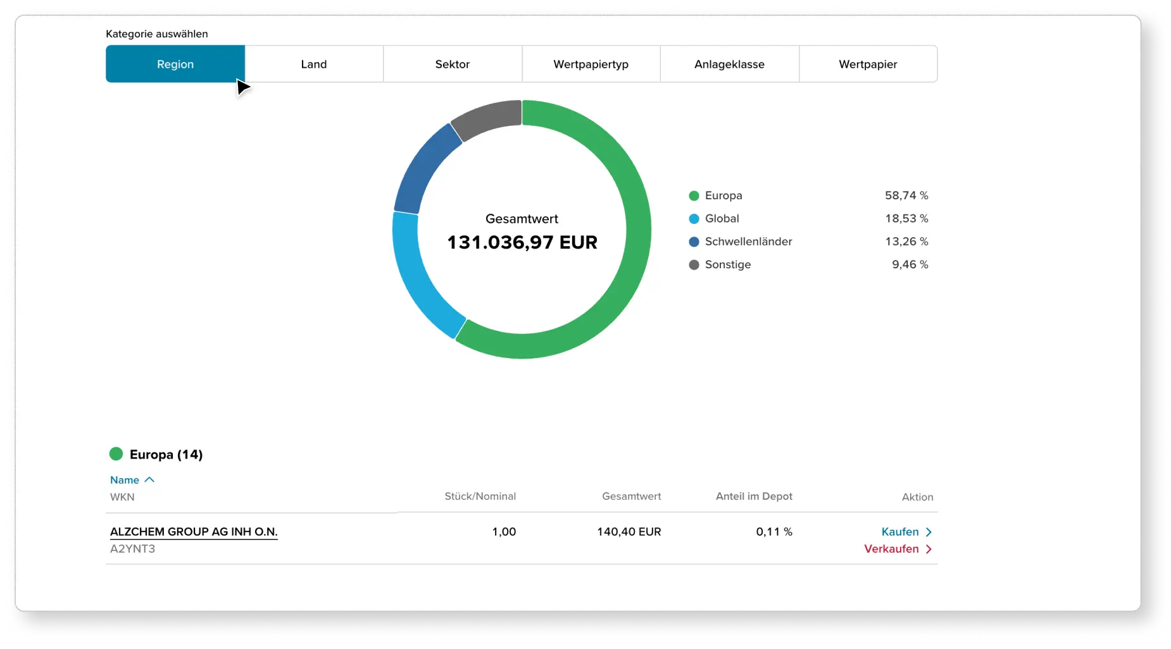The height and width of the screenshot is (649, 1171).
Task: Click the gray Sonstige legend dot
Action: tap(693, 264)
